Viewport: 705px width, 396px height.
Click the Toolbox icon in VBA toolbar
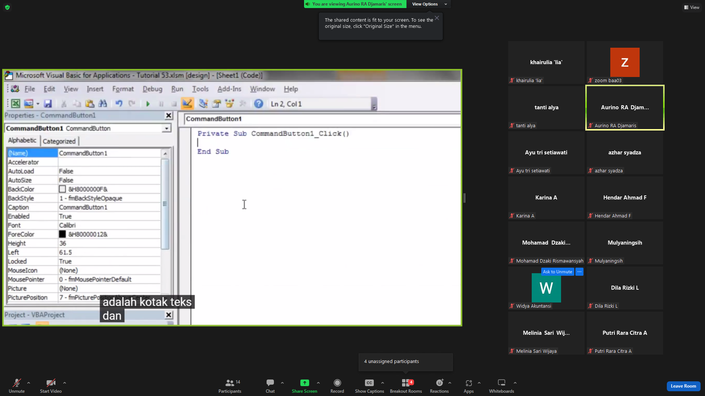click(x=243, y=104)
